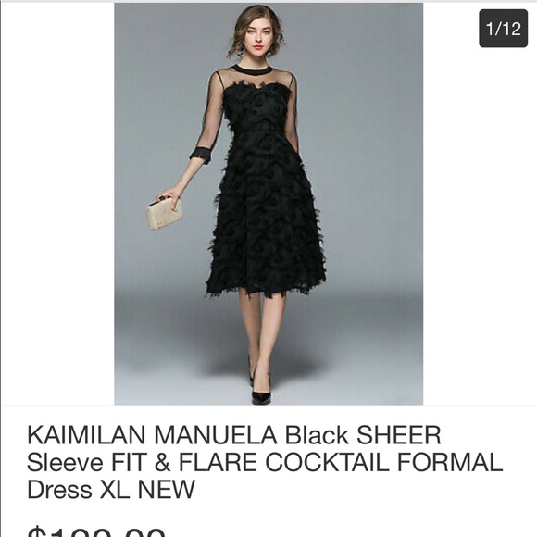The image size is (537, 537).
Task: Click the sheer sleeve cuff on the dress
Action: pyautogui.click(x=202, y=156)
